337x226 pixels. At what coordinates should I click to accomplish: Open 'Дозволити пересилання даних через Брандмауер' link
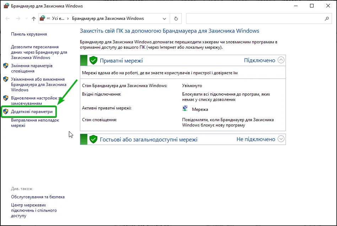39,52
